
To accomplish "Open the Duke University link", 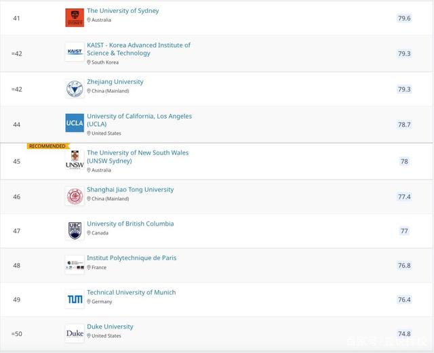I will click(110, 327).
